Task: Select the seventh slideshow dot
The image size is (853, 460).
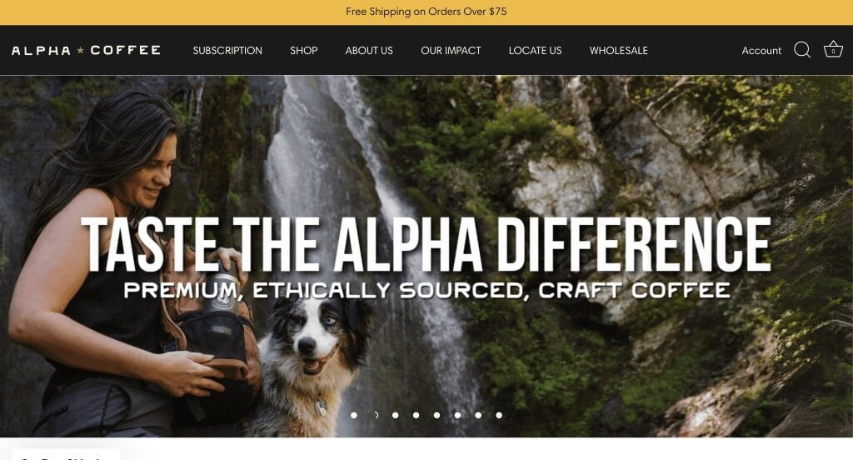Action: 478,415
